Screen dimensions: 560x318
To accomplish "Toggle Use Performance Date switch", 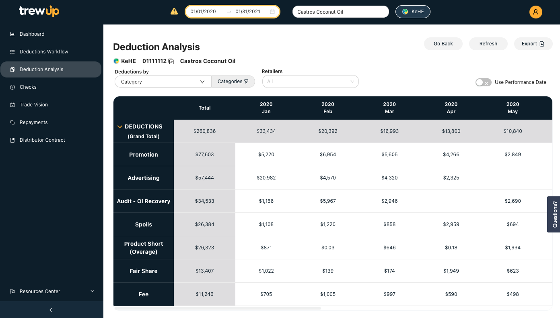I will click(x=483, y=82).
